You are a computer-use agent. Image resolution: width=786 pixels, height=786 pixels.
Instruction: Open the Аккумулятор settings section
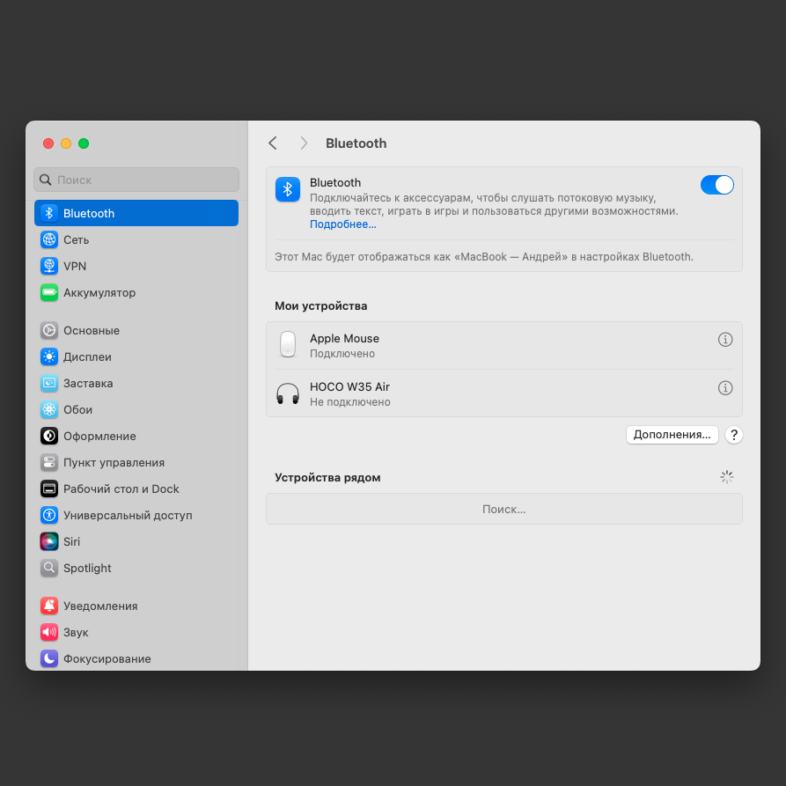pos(136,292)
